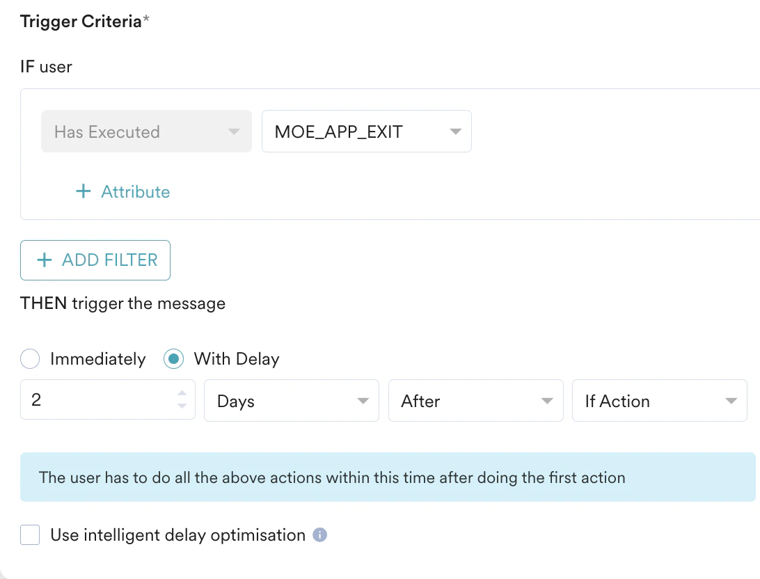
Task: Increase the delay value with the up arrow
Action: 182,394
